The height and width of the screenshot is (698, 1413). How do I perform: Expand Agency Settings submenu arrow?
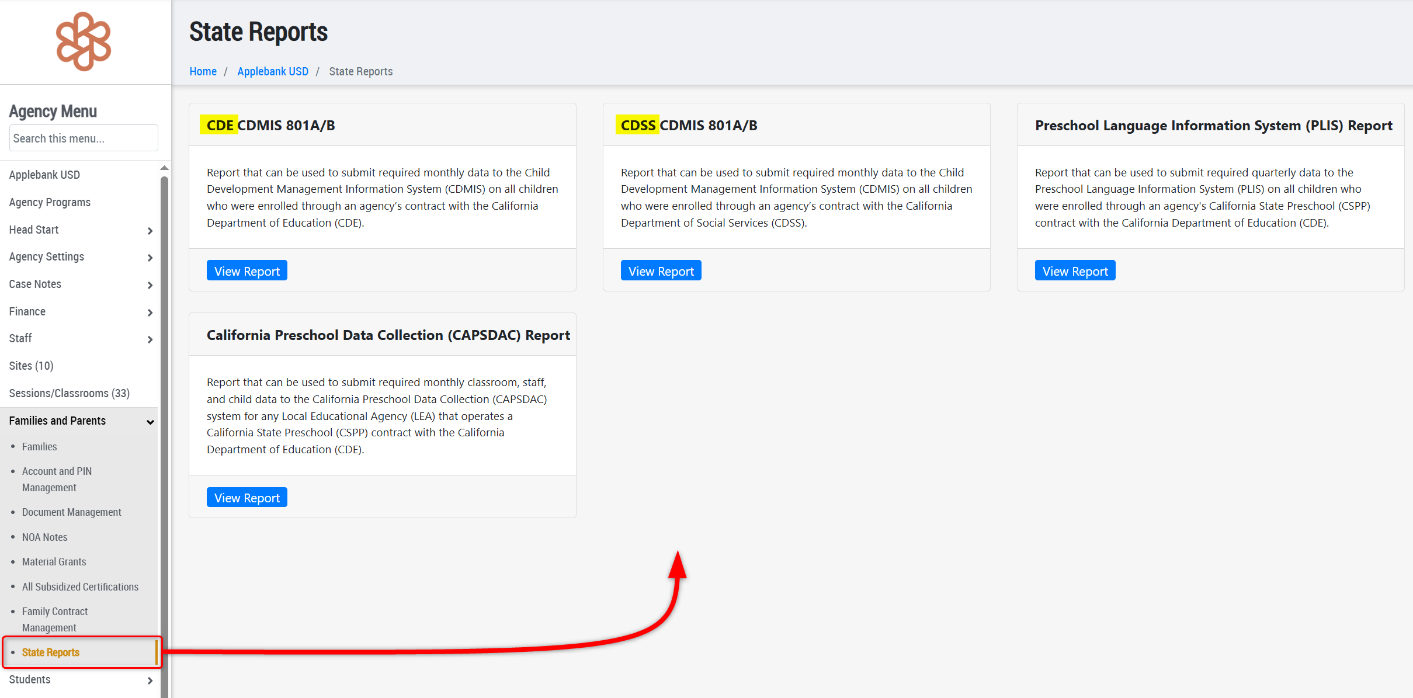(150, 258)
